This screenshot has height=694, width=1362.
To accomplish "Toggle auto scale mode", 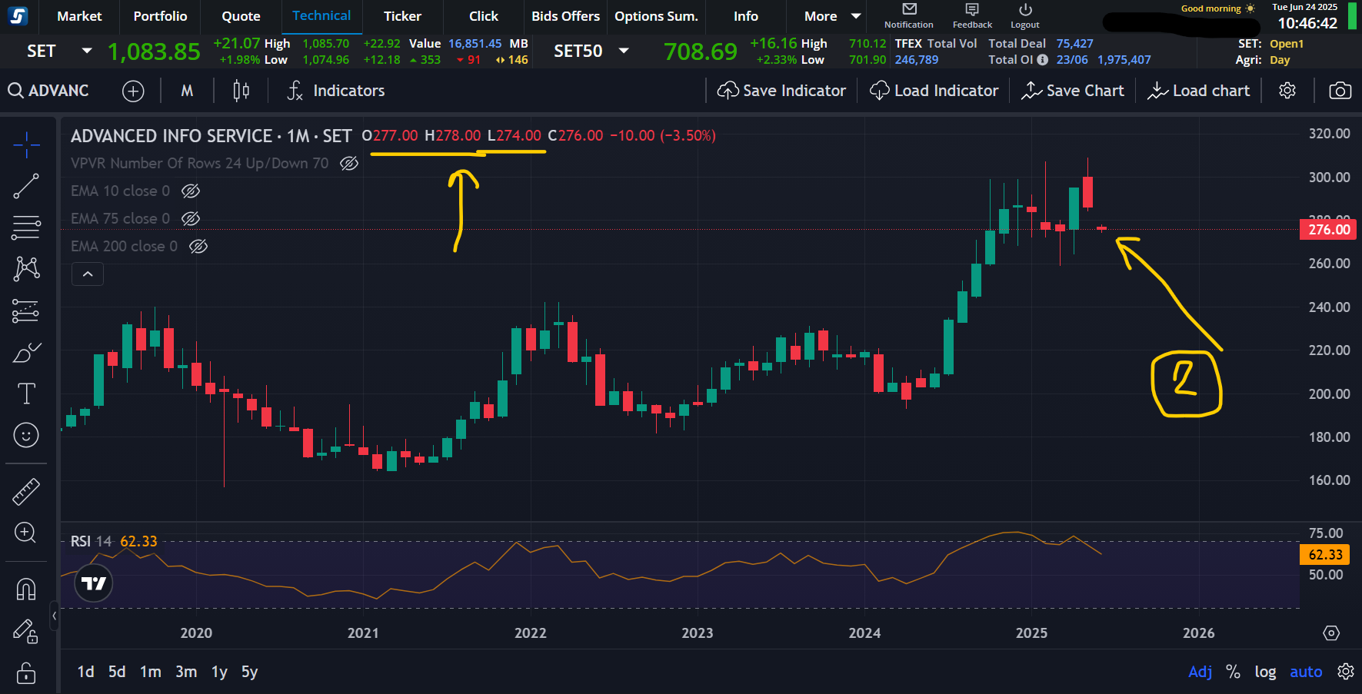I will 1306,672.
